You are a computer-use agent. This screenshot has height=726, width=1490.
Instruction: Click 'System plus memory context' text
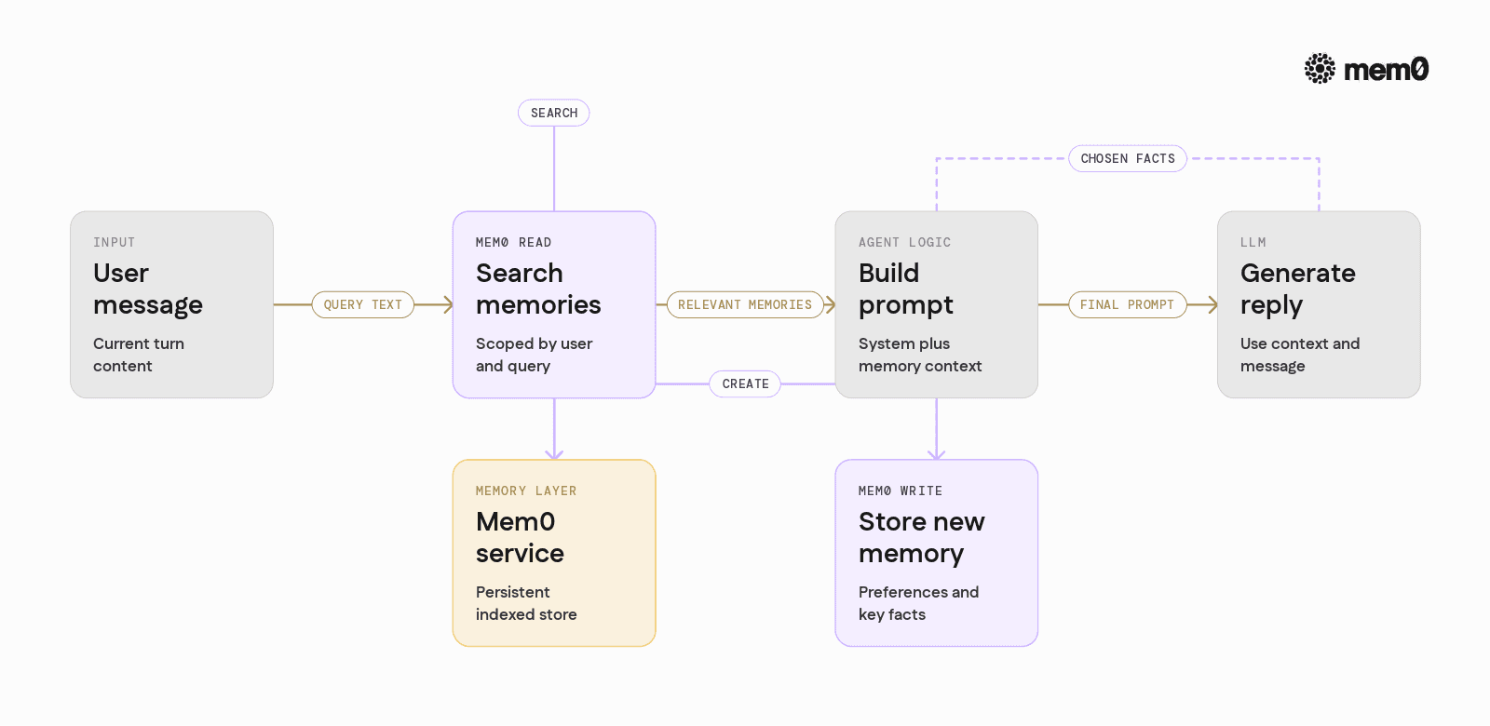[920, 355]
